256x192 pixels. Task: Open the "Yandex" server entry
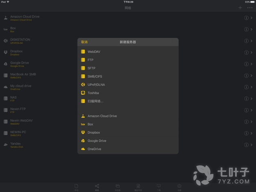pos(128,145)
